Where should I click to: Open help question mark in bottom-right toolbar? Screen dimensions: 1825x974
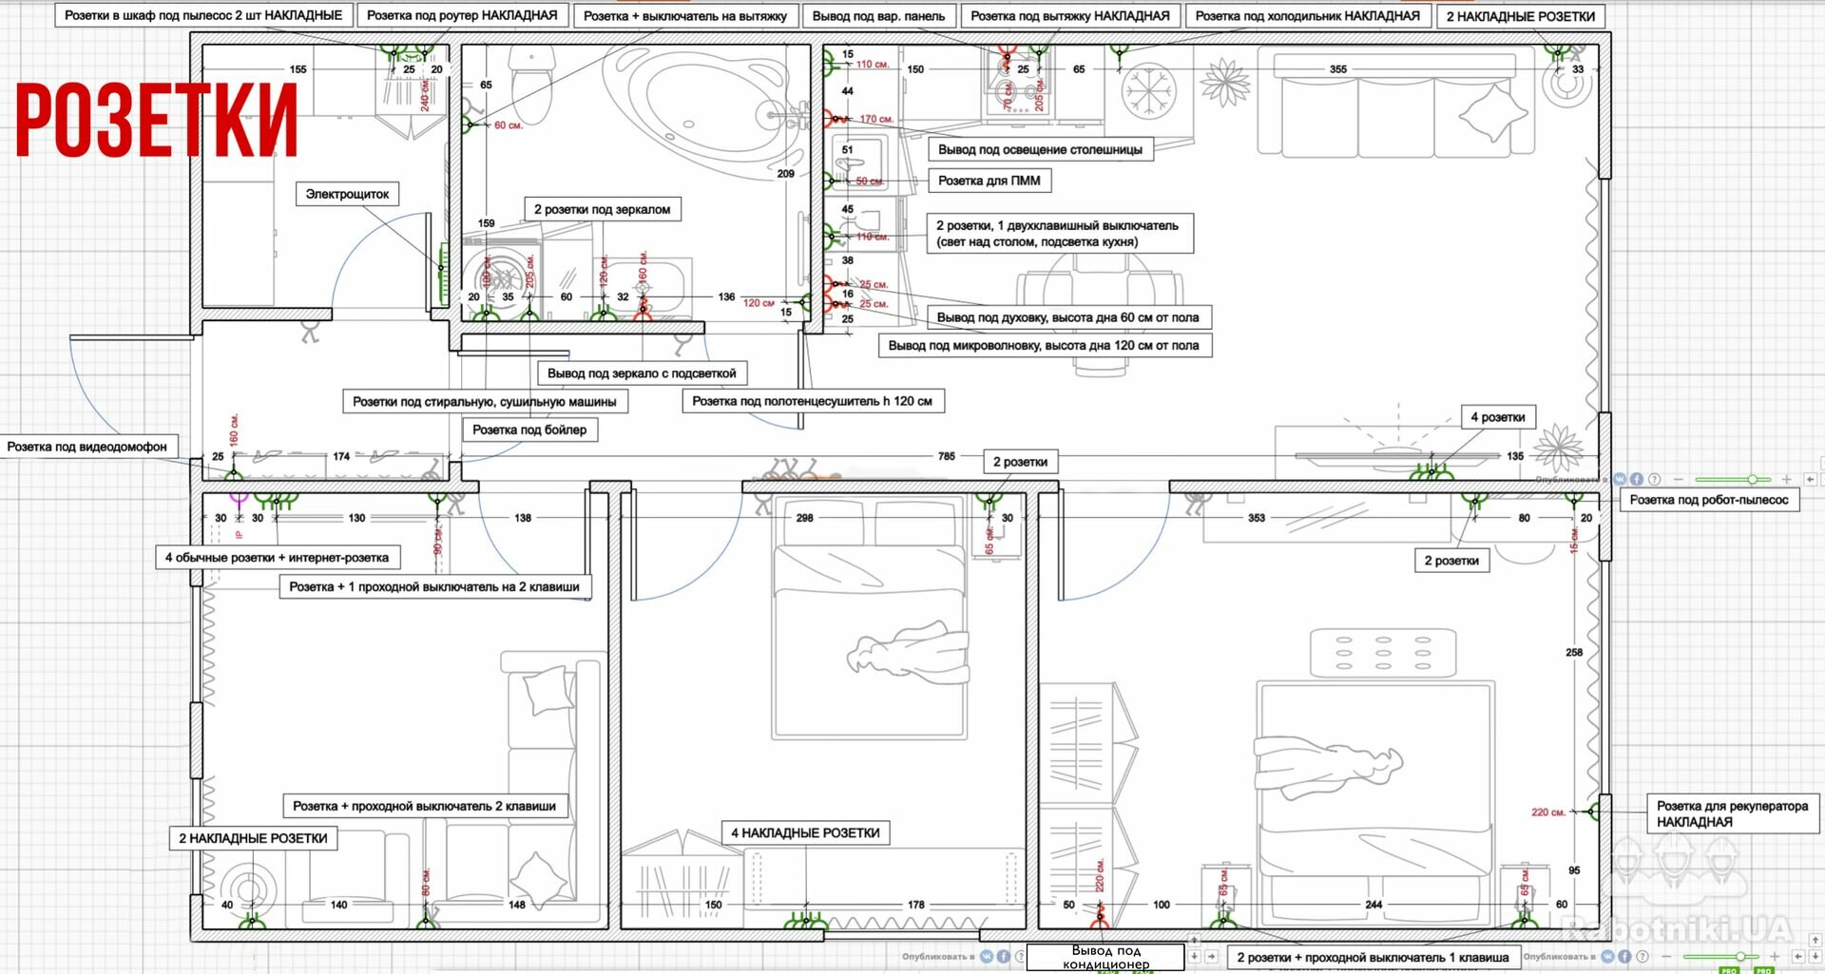1642,956
